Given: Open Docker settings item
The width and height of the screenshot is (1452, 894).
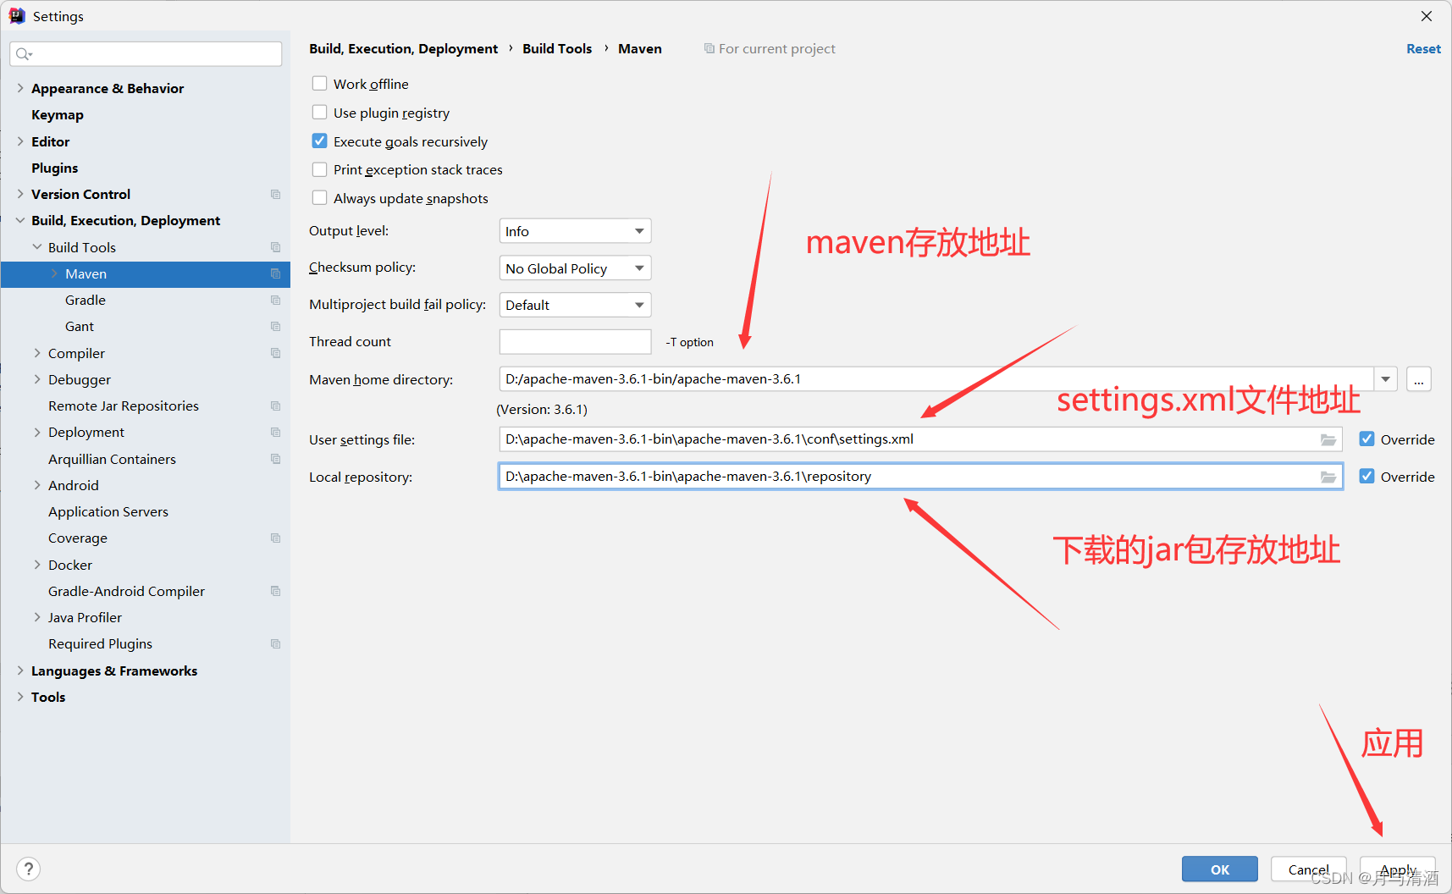Looking at the screenshot, I should coord(70,565).
